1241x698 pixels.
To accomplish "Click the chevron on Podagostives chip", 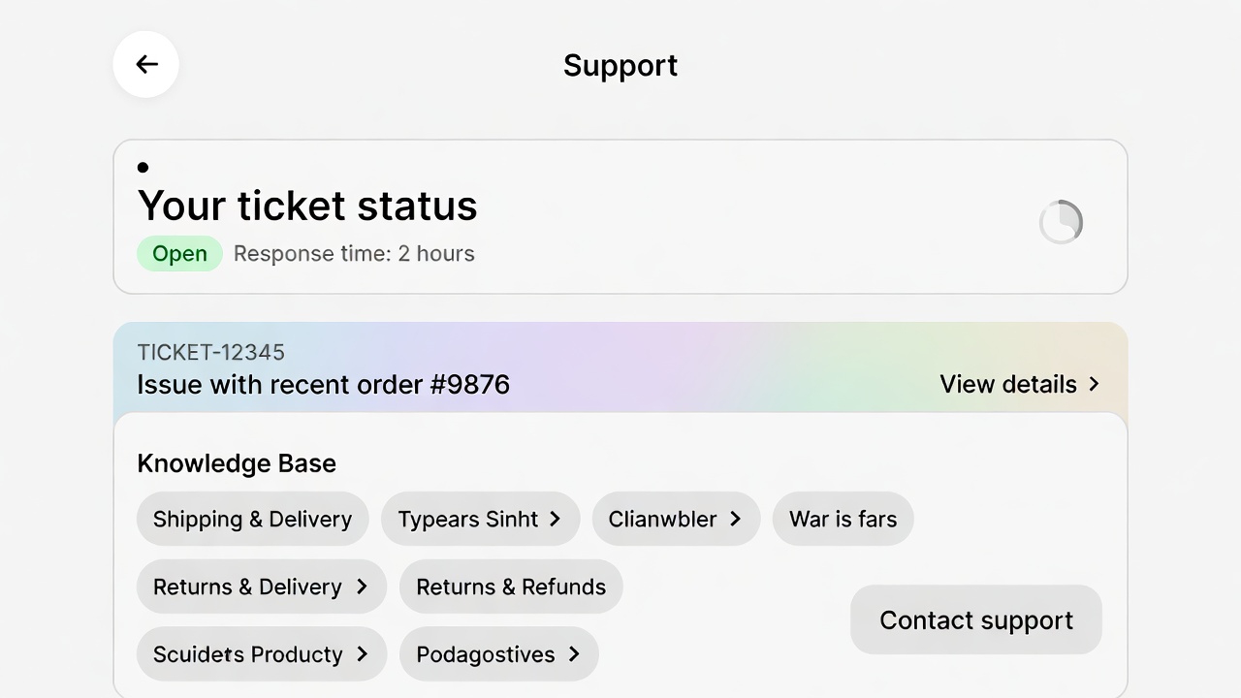I will point(573,654).
